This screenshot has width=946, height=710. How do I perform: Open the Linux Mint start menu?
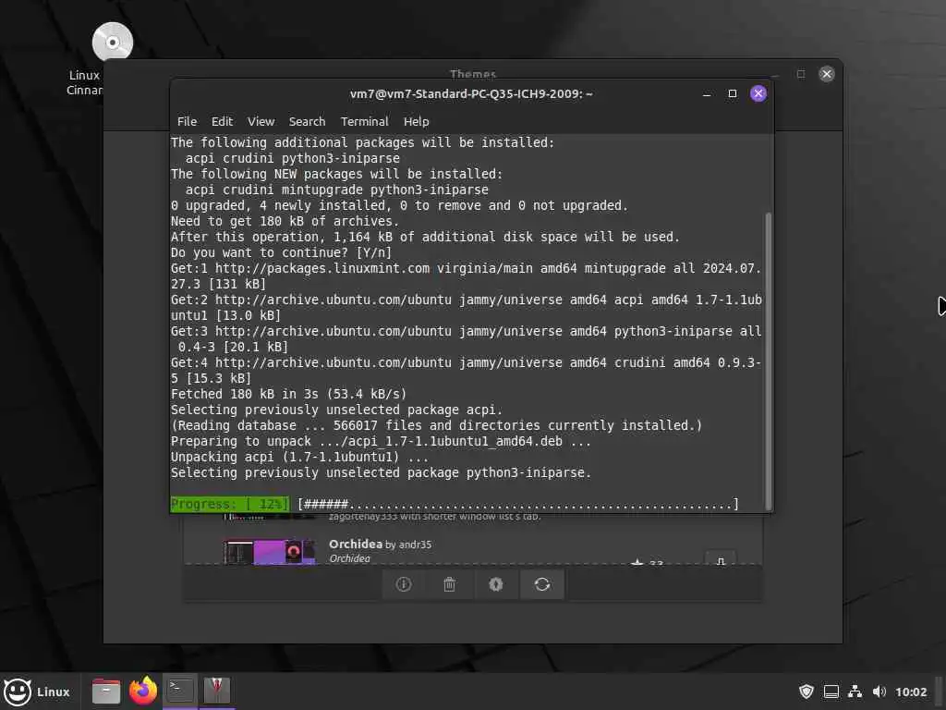pyautogui.click(x=37, y=692)
